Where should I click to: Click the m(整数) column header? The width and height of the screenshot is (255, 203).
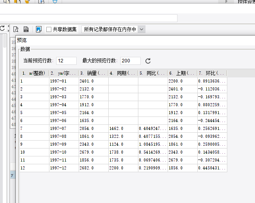point(34,73)
